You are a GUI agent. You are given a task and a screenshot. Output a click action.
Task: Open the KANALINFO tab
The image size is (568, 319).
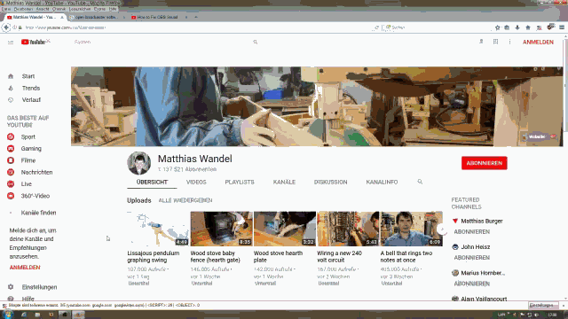(x=382, y=182)
